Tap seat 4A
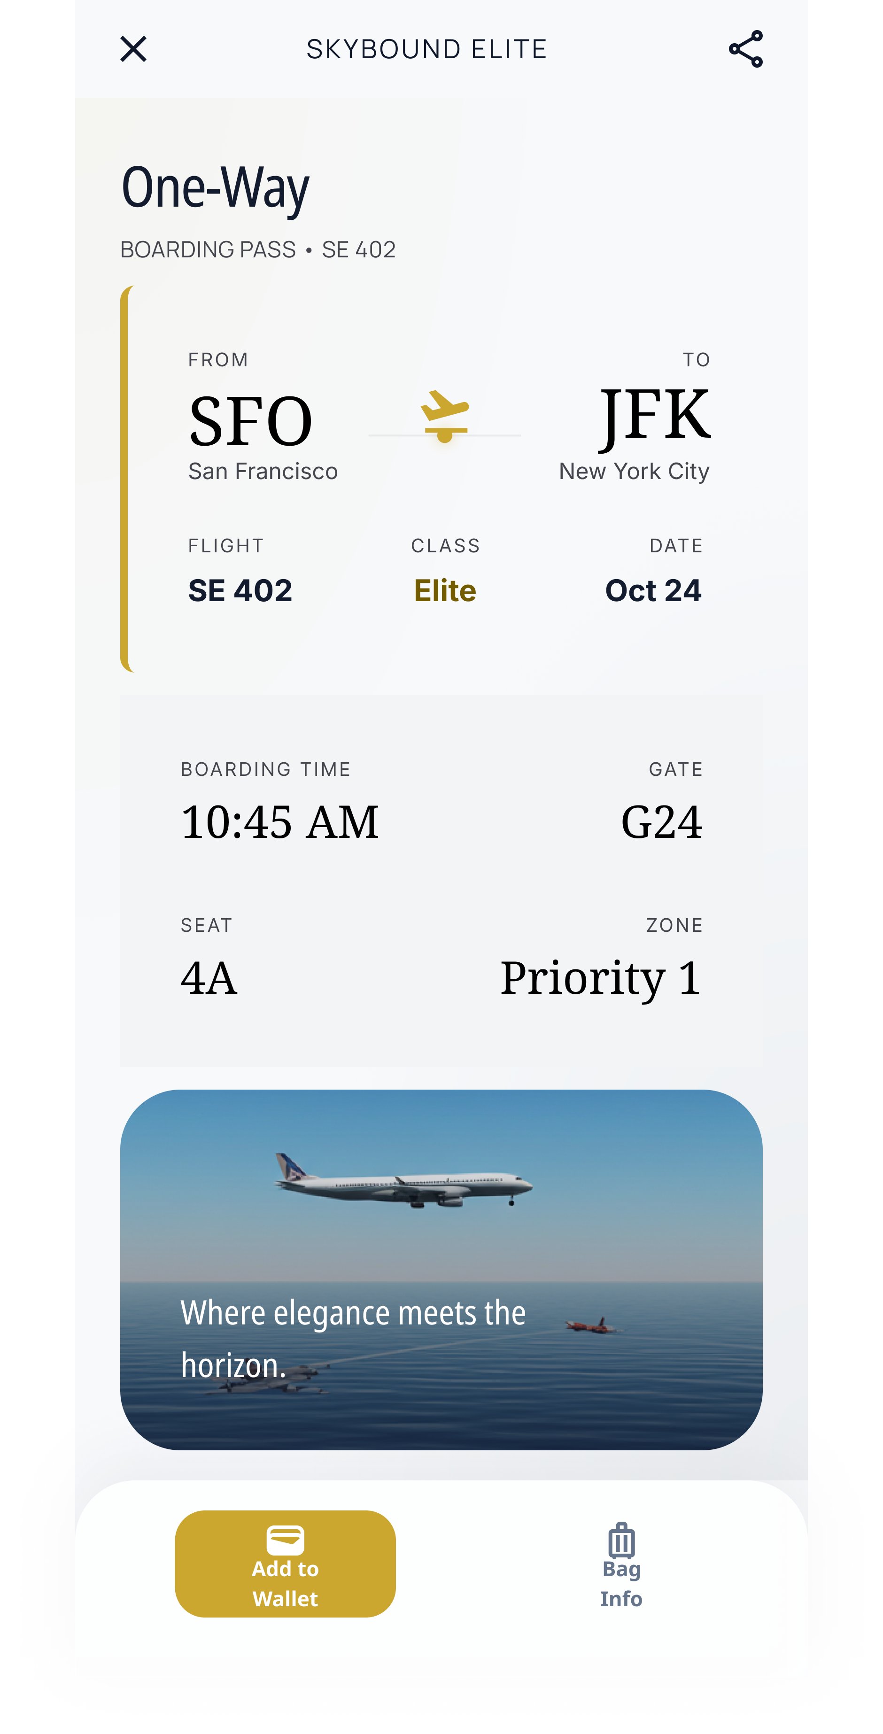The height and width of the screenshot is (1734, 883). coord(209,977)
